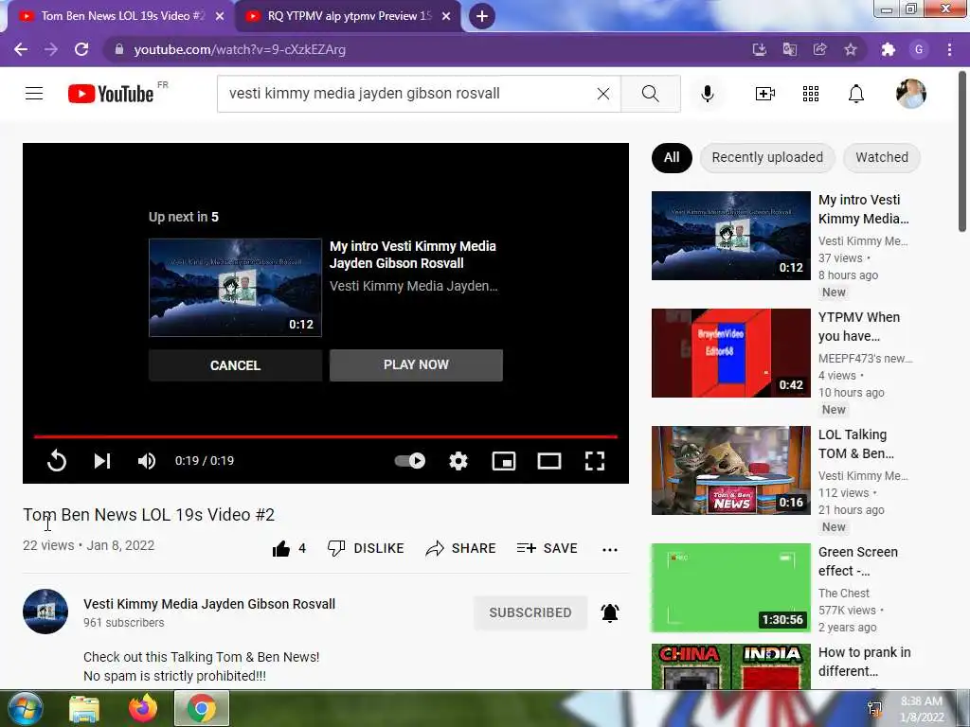Open File Explorer from the taskbar
This screenshot has height=727, width=970.
tap(84, 709)
